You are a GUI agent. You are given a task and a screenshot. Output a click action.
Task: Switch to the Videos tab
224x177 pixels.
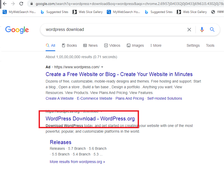point(112,45)
